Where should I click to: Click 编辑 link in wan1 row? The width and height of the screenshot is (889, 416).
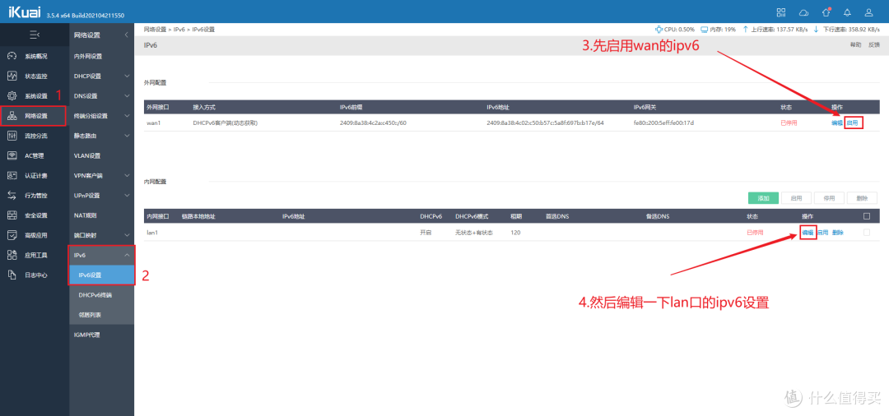(x=837, y=122)
